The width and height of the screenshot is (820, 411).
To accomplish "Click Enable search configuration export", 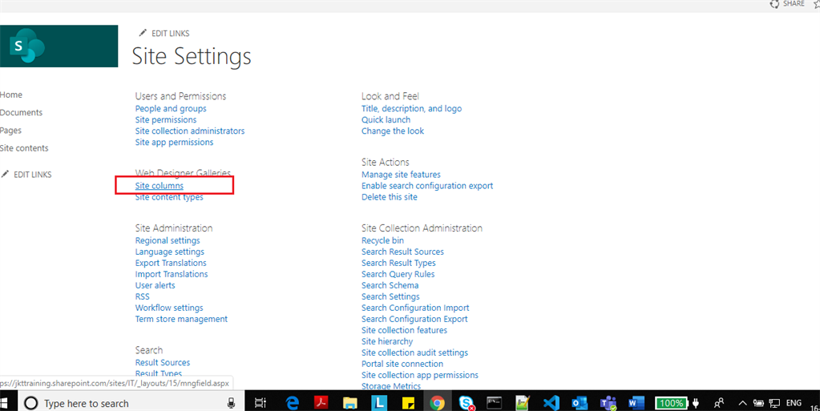I will click(427, 186).
